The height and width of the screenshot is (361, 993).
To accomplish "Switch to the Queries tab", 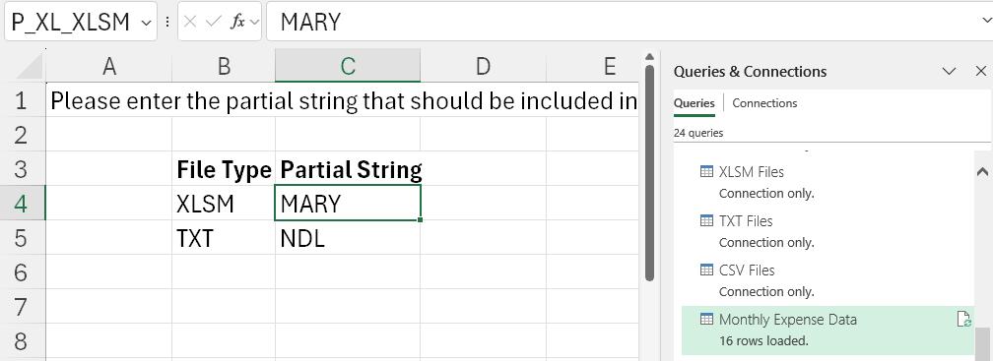I will coord(695,103).
